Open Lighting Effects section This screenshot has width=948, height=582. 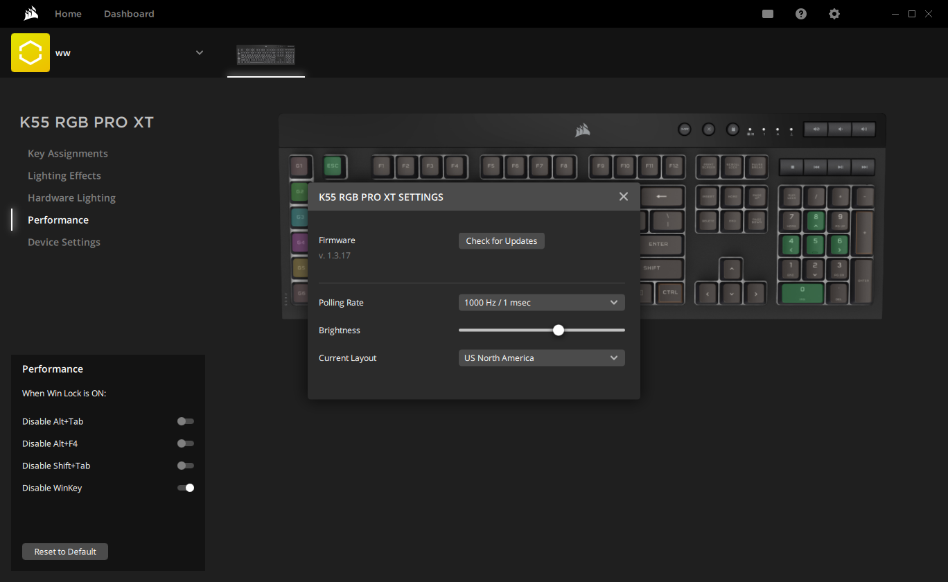click(64, 176)
